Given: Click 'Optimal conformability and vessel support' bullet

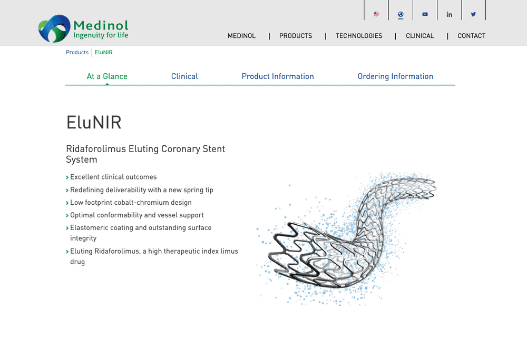Looking at the screenshot, I should pyautogui.click(x=137, y=215).
